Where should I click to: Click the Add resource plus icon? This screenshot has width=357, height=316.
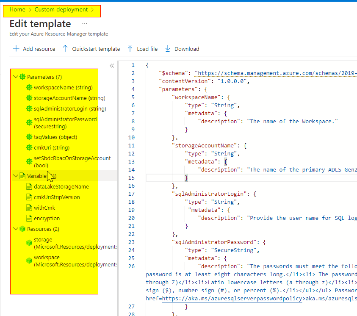click(x=16, y=48)
